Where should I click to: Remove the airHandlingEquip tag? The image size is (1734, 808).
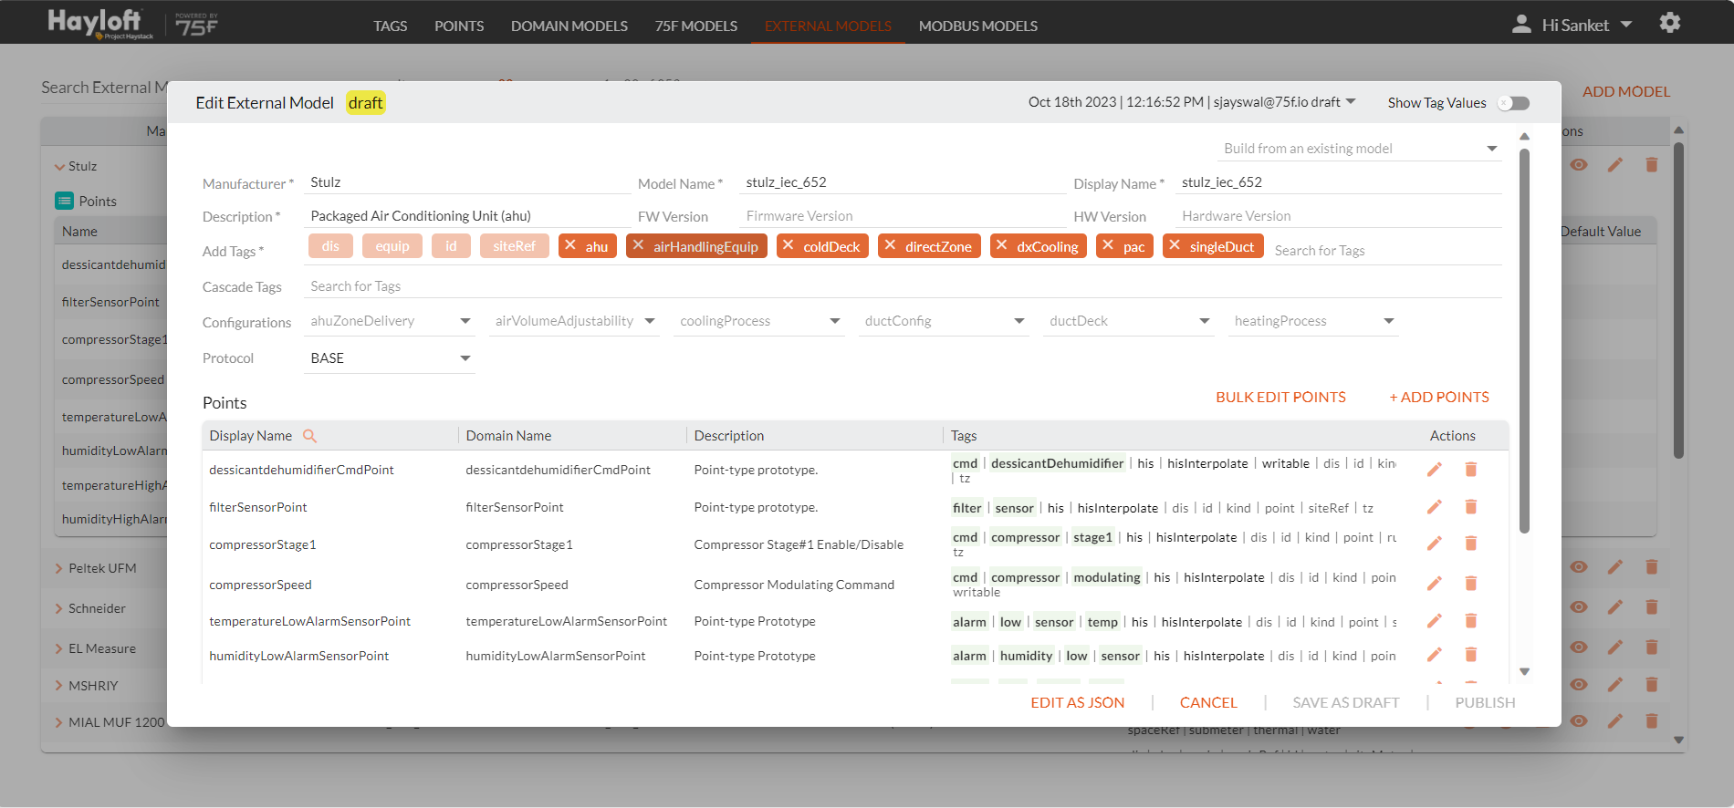click(638, 245)
